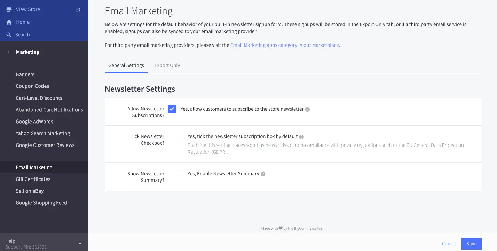Image resolution: width=497 pixels, height=251 pixels.
Task: Disable Allow Newsletter Subscriptions checkbox
Action: pos(172,109)
